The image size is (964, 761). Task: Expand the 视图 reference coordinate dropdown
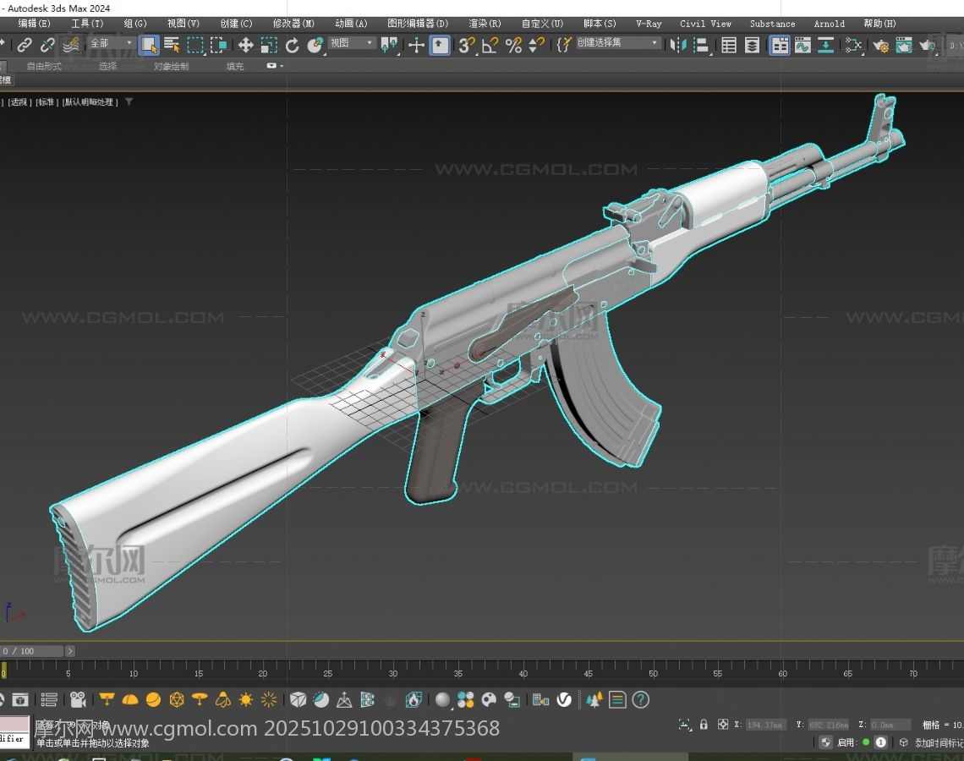(352, 43)
